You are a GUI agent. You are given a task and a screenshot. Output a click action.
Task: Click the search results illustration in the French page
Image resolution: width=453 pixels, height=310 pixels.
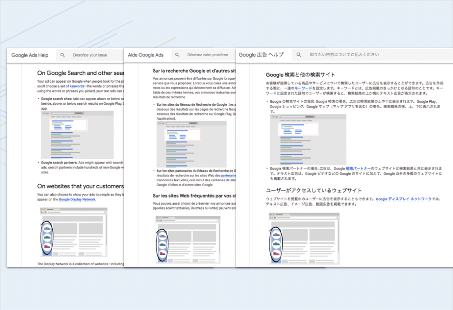pyautogui.click(x=191, y=144)
